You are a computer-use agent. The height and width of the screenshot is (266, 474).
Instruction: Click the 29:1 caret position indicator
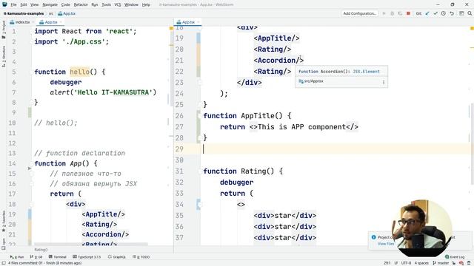click(x=387, y=263)
